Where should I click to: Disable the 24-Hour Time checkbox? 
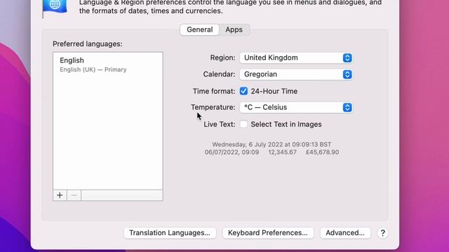point(243,91)
